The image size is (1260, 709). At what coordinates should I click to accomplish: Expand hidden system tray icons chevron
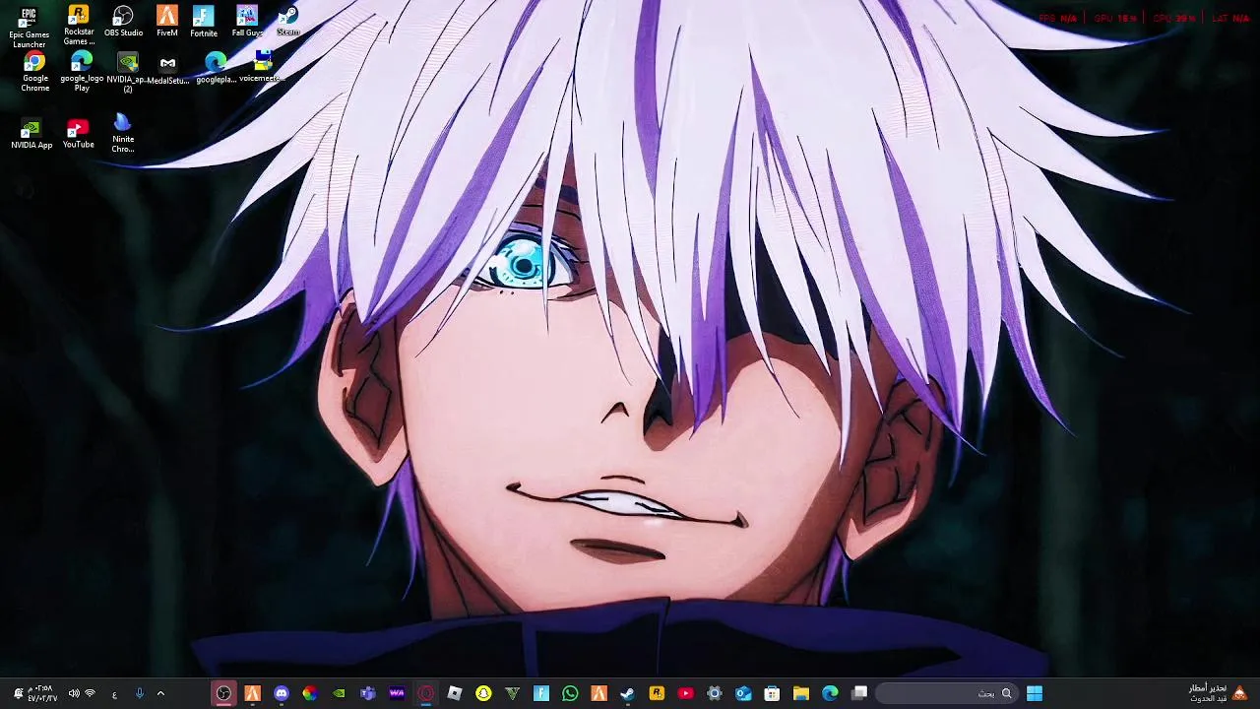pos(160,693)
